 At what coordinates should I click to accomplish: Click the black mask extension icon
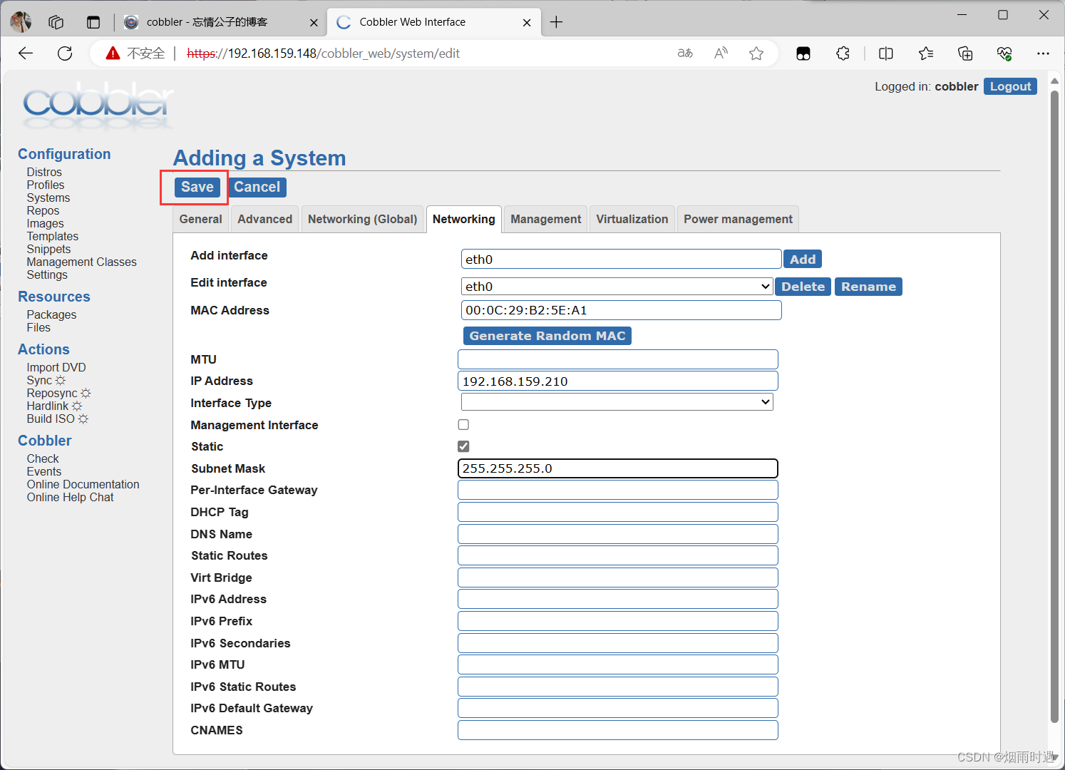pos(803,53)
